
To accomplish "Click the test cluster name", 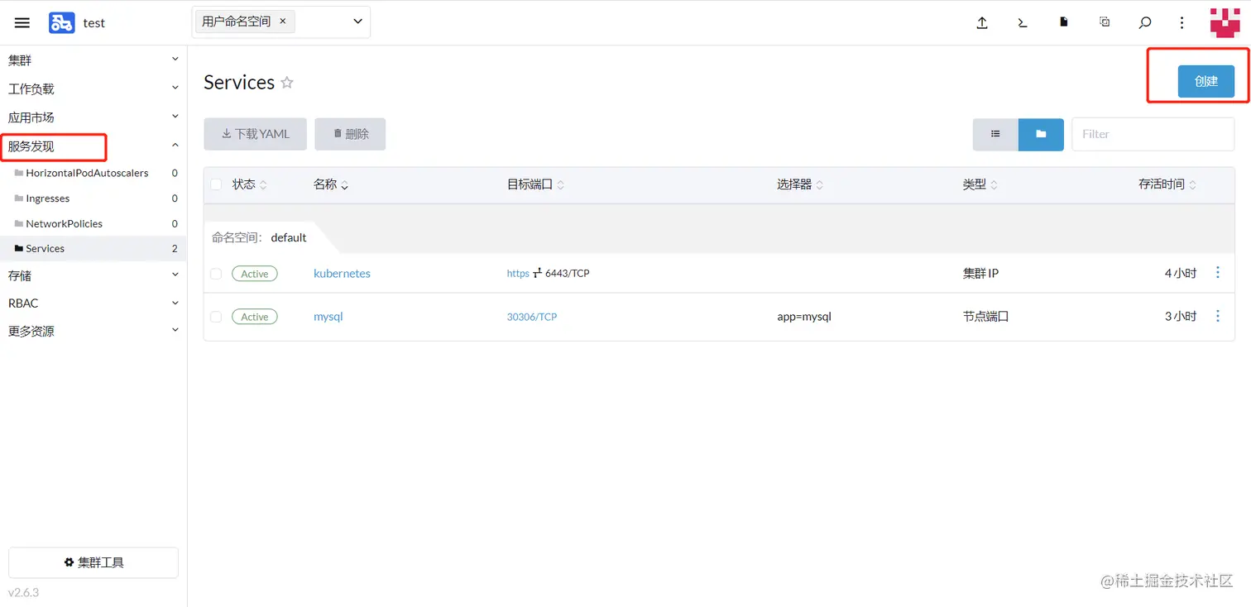I will (x=93, y=23).
